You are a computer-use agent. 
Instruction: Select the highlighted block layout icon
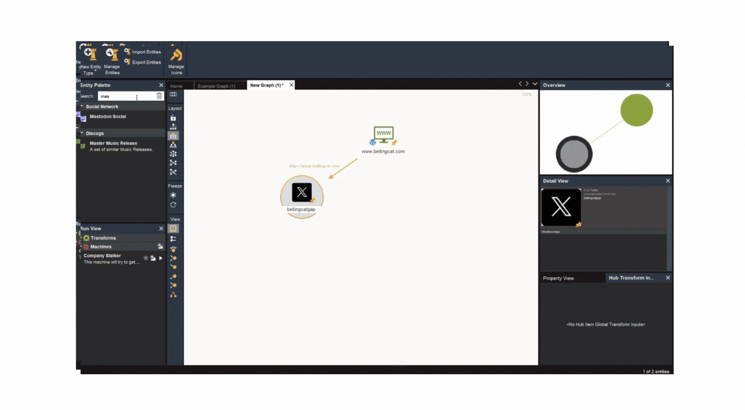pyautogui.click(x=173, y=136)
